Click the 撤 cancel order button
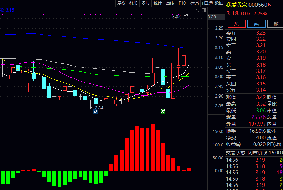Screen dimensions: 283x190 [x=275, y=24]
